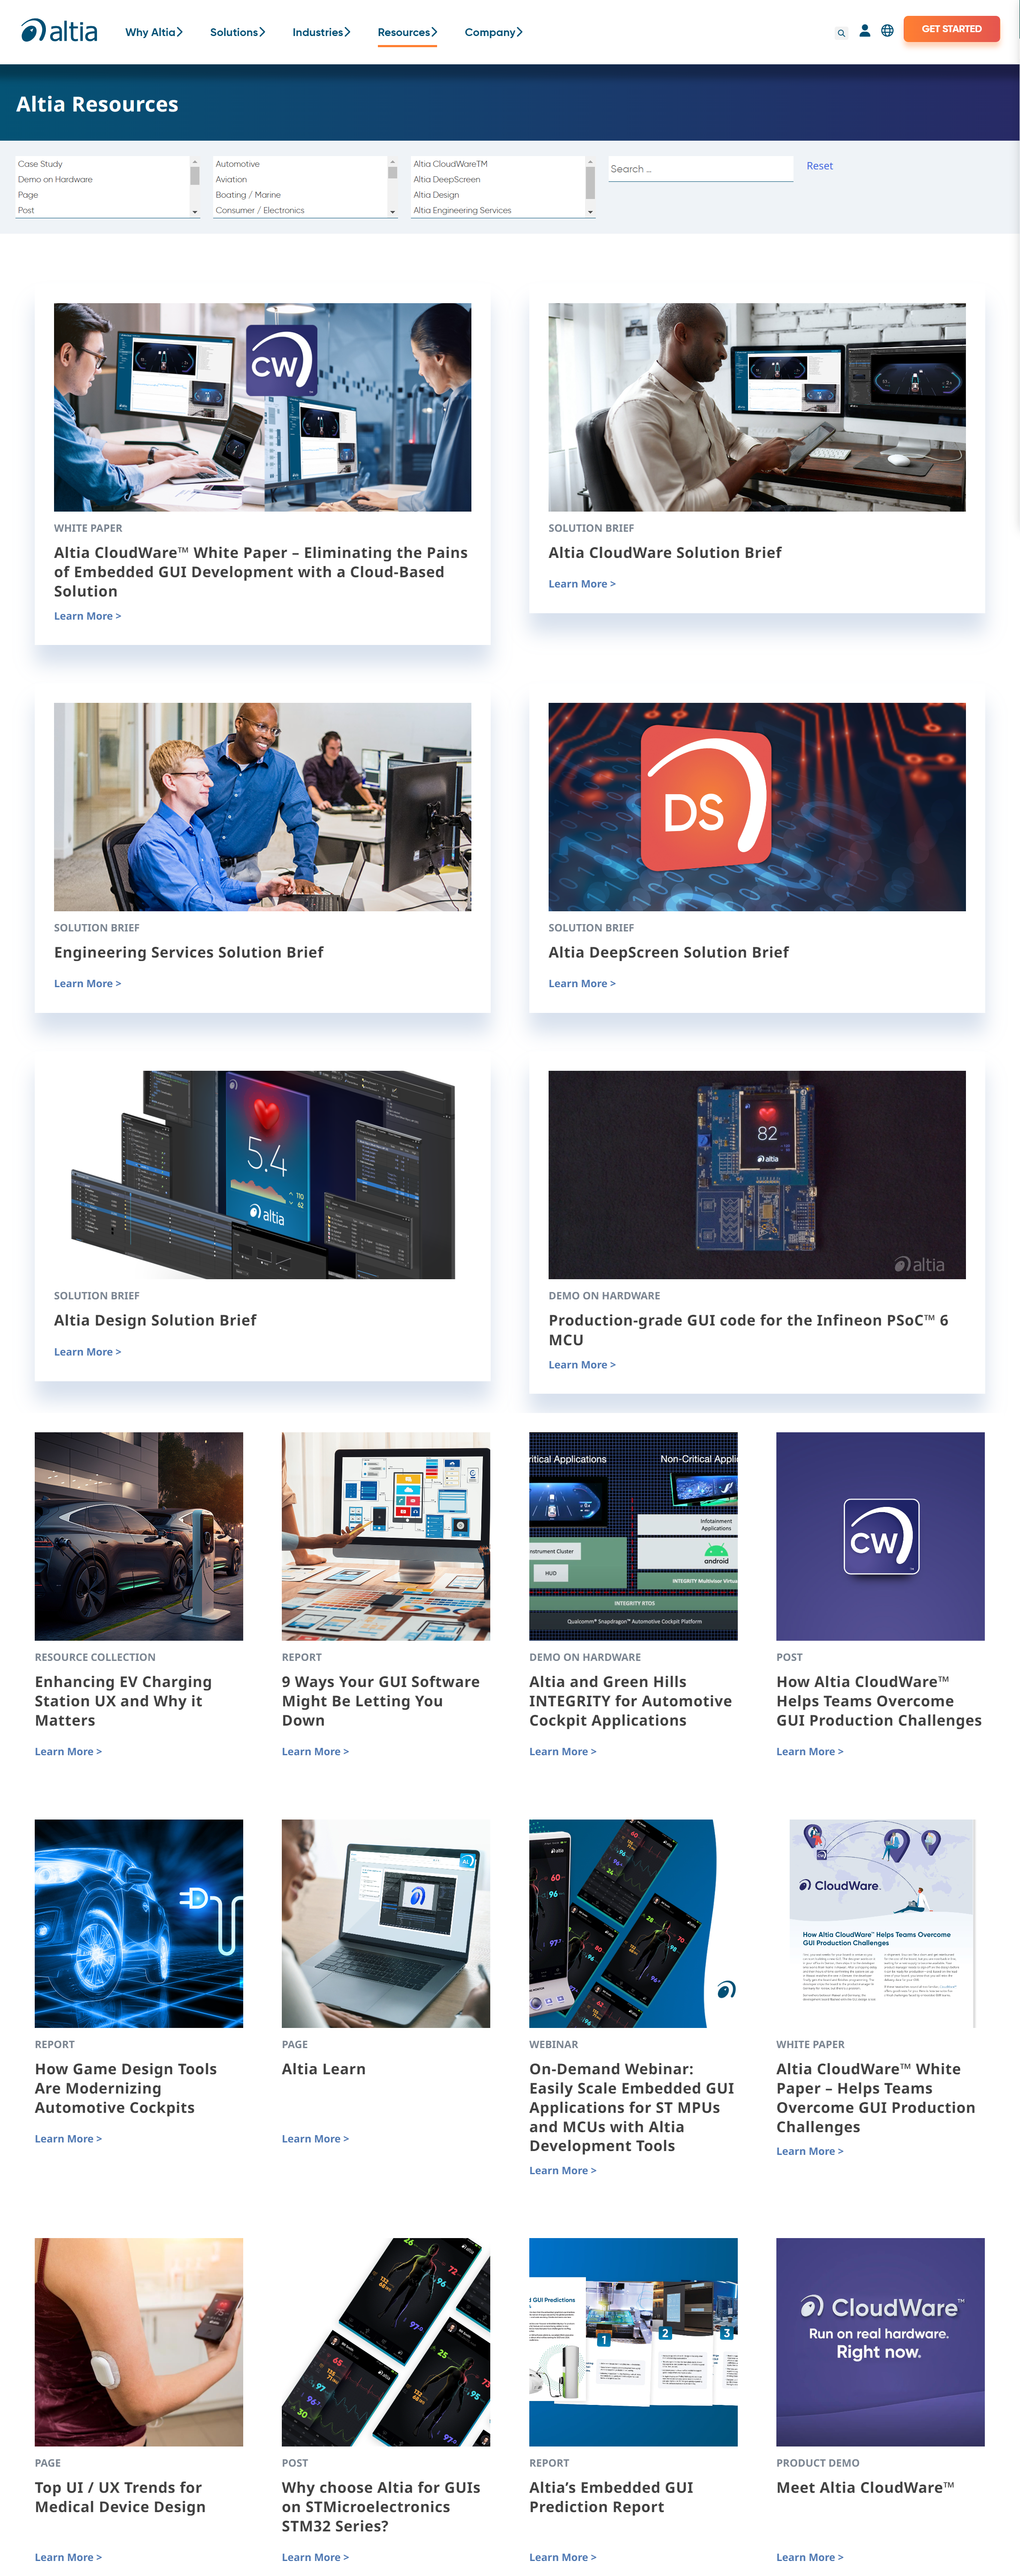
Task: Select Altia Engineering Services filter option
Action: click(x=498, y=210)
